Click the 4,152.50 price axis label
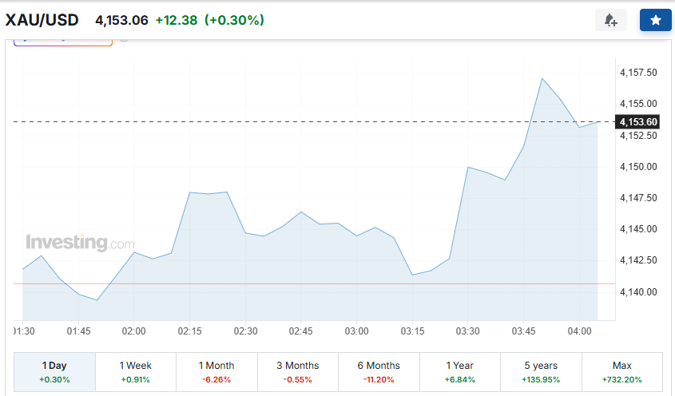The height and width of the screenshot is (396, 675). 638,136
